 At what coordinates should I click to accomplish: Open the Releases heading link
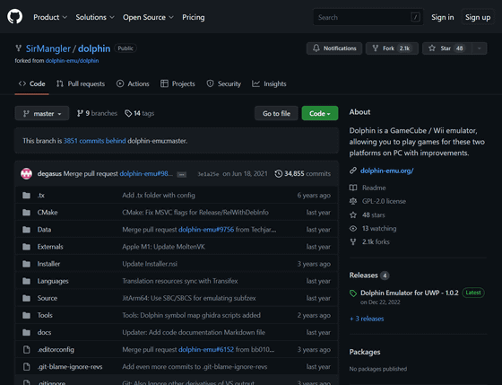click(364, 276)
